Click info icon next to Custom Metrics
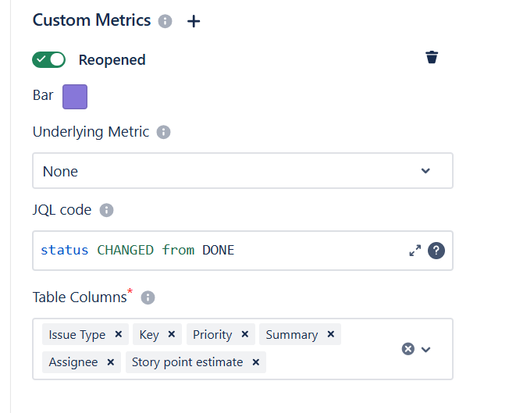The width and height of the screenshot is (509, 413). [165, 21]
